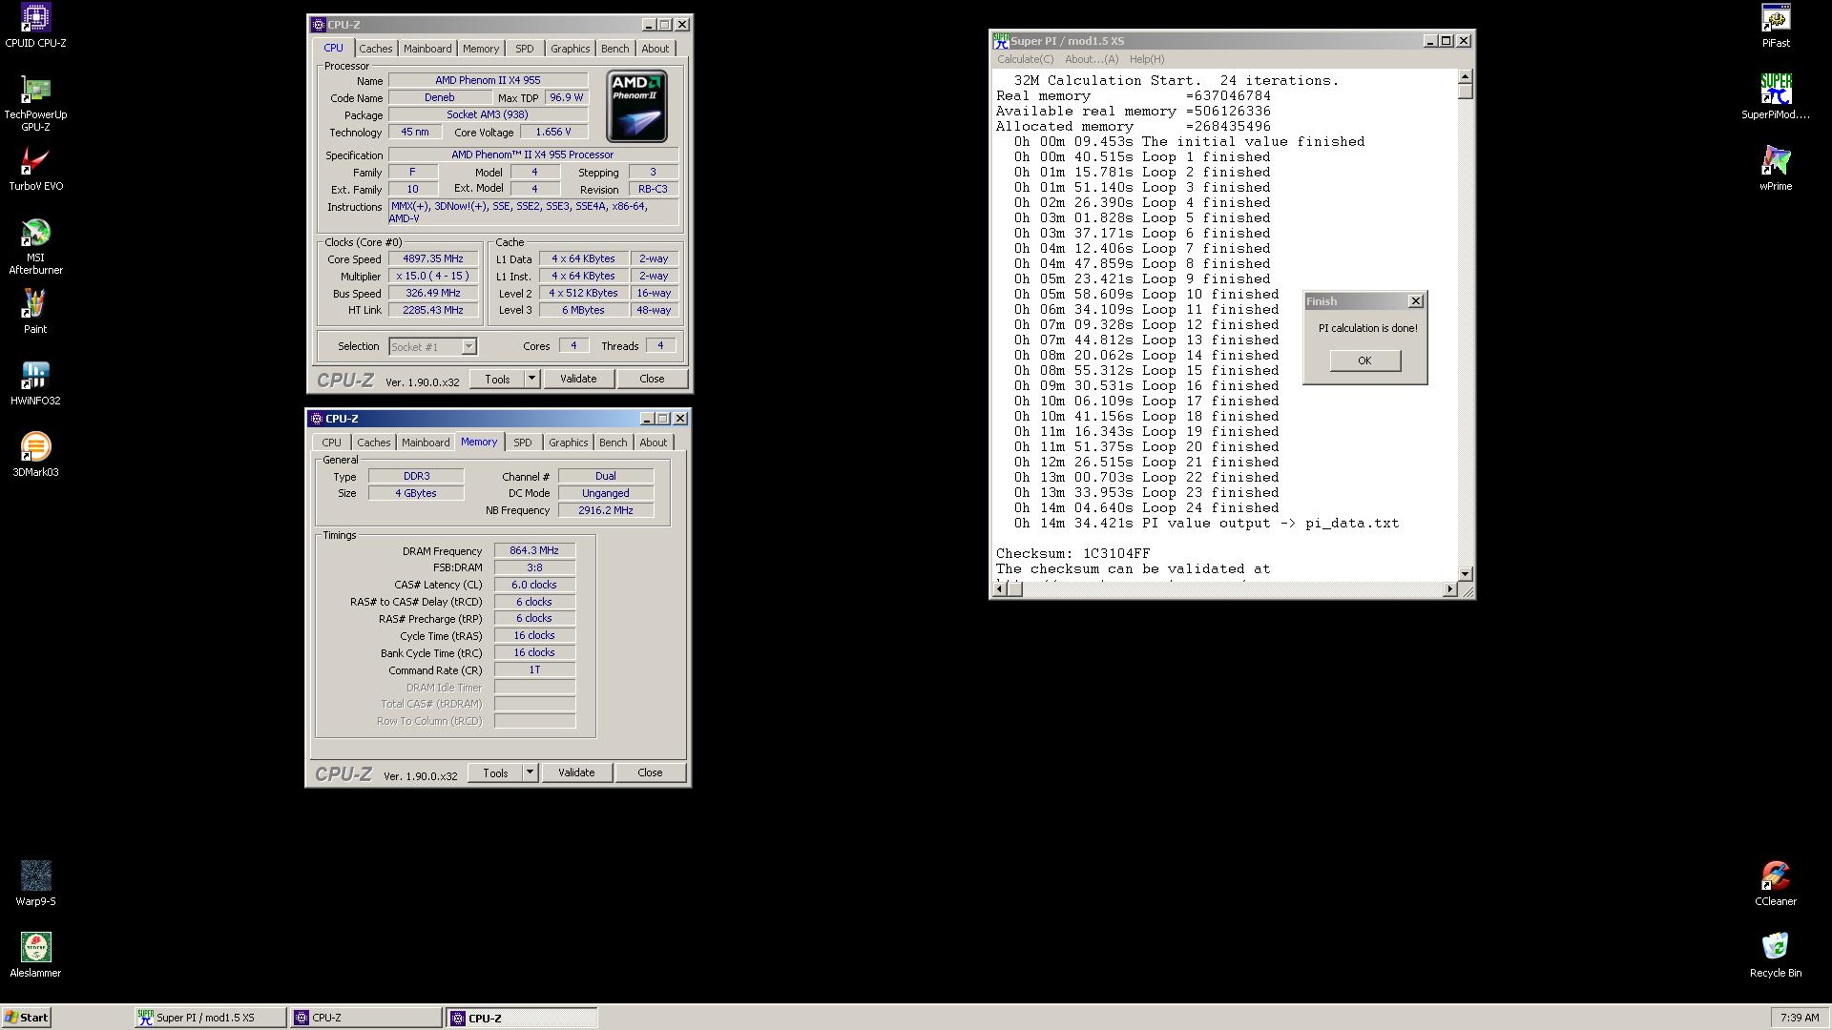The image size is (1832, 1030).
Task: Expand the Socket #1 selection dropdown
Action: (x=468, y=347)
